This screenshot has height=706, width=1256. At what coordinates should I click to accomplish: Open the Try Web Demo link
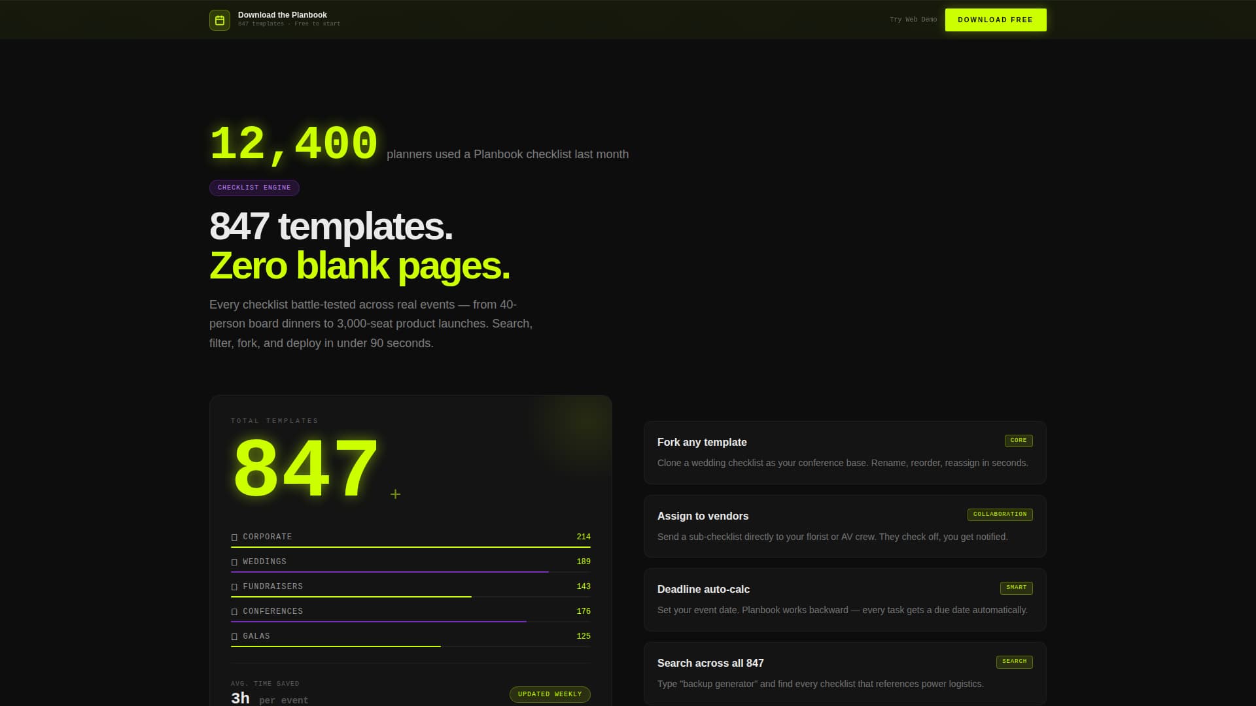click(913, 20)
